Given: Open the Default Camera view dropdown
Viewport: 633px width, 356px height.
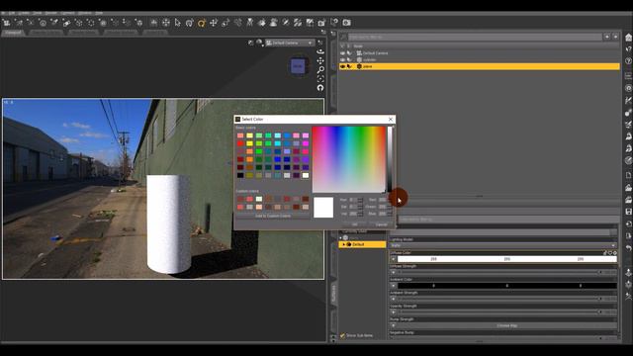Looking at the screenshot, I should click(x=290, y=43).
